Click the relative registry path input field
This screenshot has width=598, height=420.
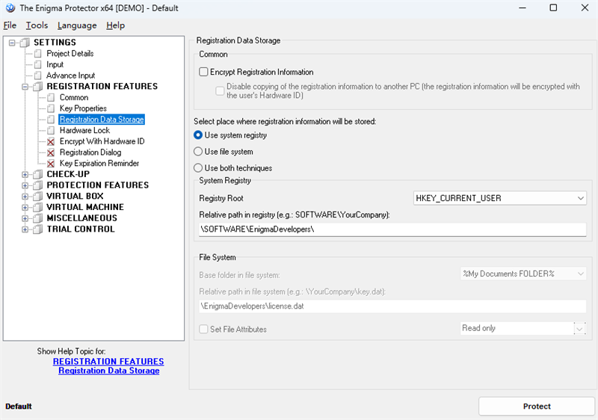[392, 229]
